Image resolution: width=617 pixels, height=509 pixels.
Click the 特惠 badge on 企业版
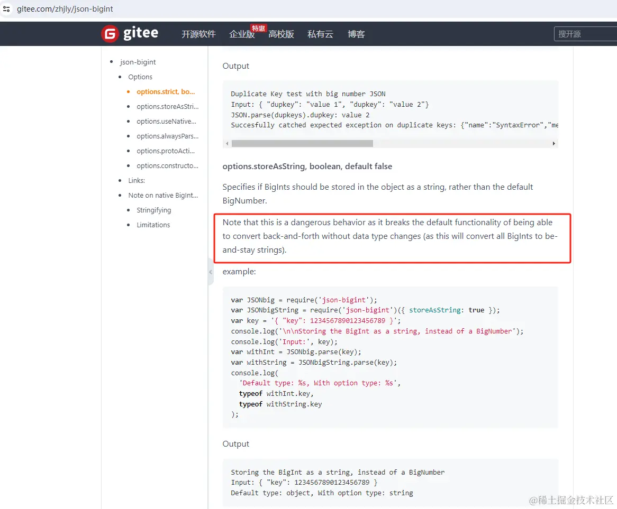[x=259, y=29]
